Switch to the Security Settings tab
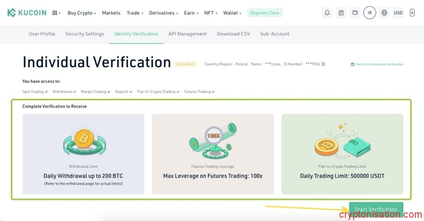Viewport: 424px width, 221px height. [84, 34]
